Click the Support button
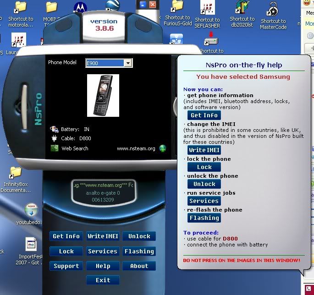Screen dimensions: 314x295 [x=66, y=266]
